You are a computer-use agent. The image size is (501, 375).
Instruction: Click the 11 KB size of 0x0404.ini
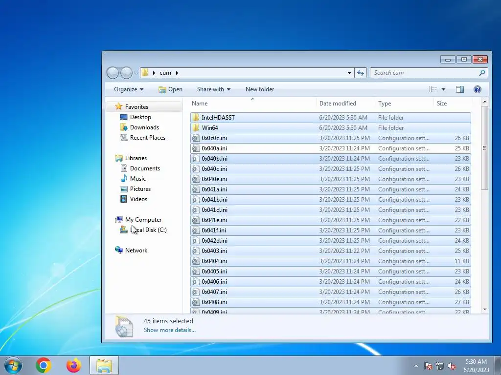point(462,261)
